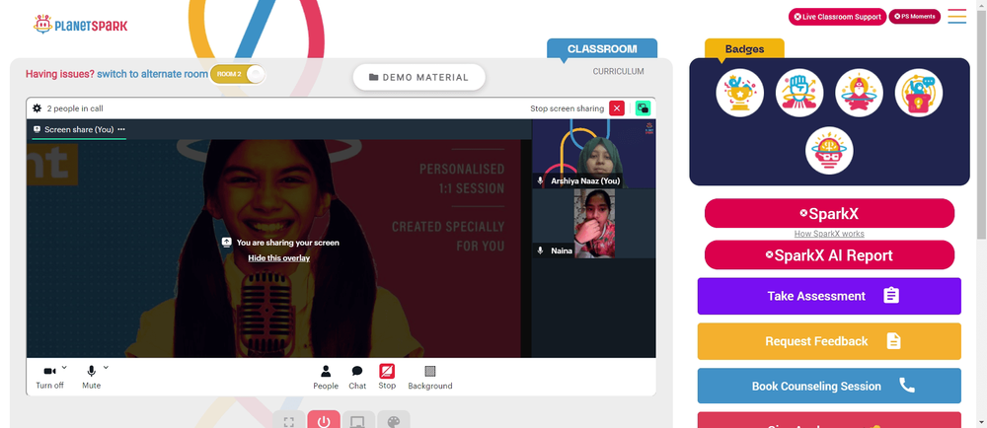
Task: Toggle the ROOM 2 switch
Action: click(x=237, y=74)
